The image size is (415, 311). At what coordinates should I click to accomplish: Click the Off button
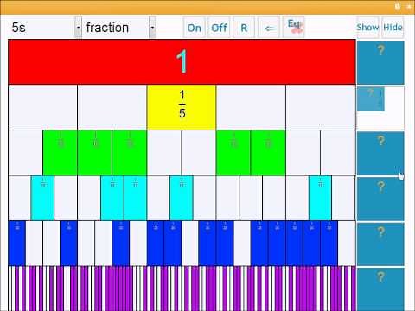(x=219, y=28)
